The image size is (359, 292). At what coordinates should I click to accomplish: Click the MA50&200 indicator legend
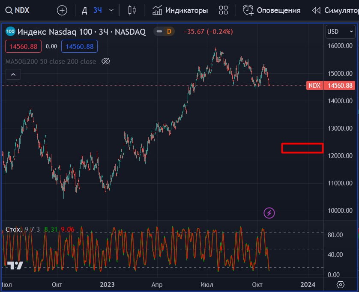51,62
